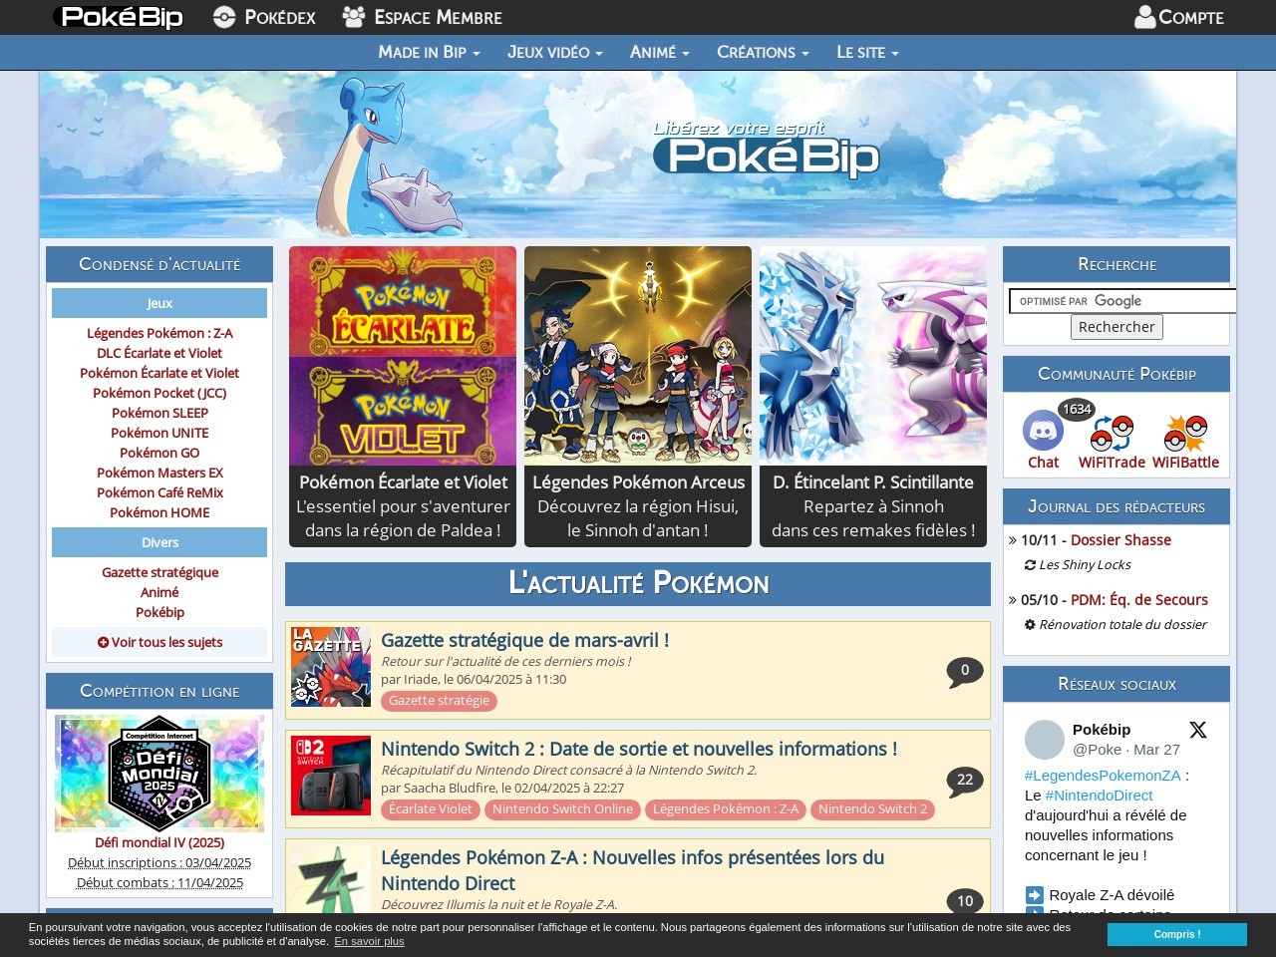Viewport: 1276px width, 957px height.
Task: Click the Rechercher search button
Action: coord(1116,327)
